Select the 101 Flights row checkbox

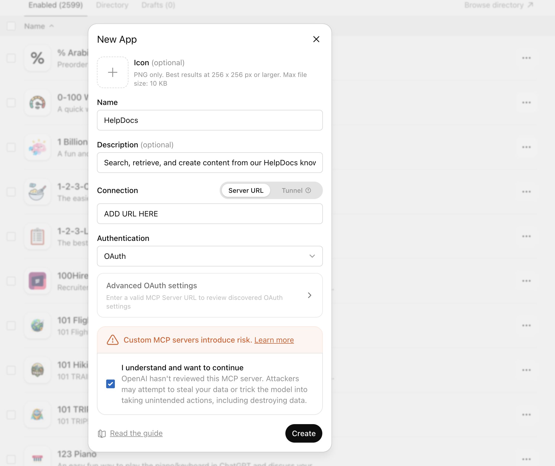tap(11, 326)
